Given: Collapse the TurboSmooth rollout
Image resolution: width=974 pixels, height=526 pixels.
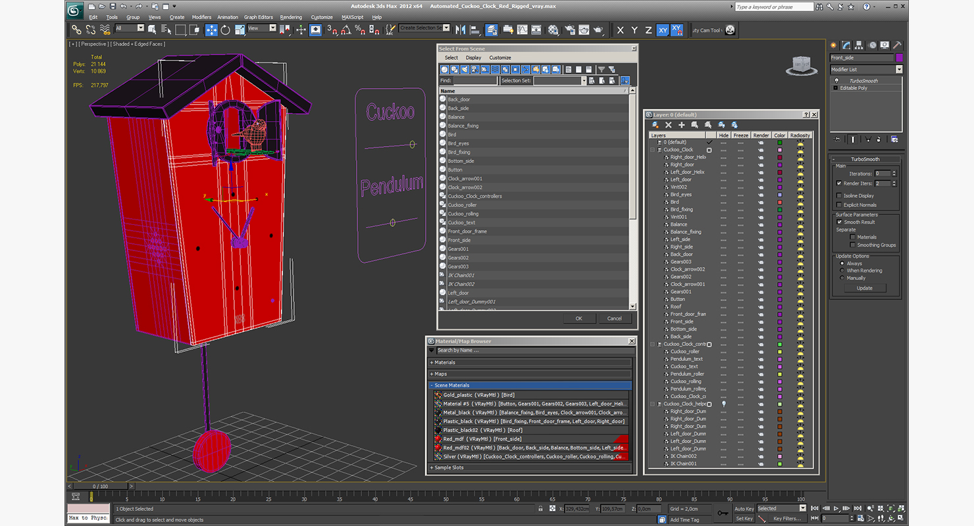Looking at the screenshot, I should pos(866,159).
